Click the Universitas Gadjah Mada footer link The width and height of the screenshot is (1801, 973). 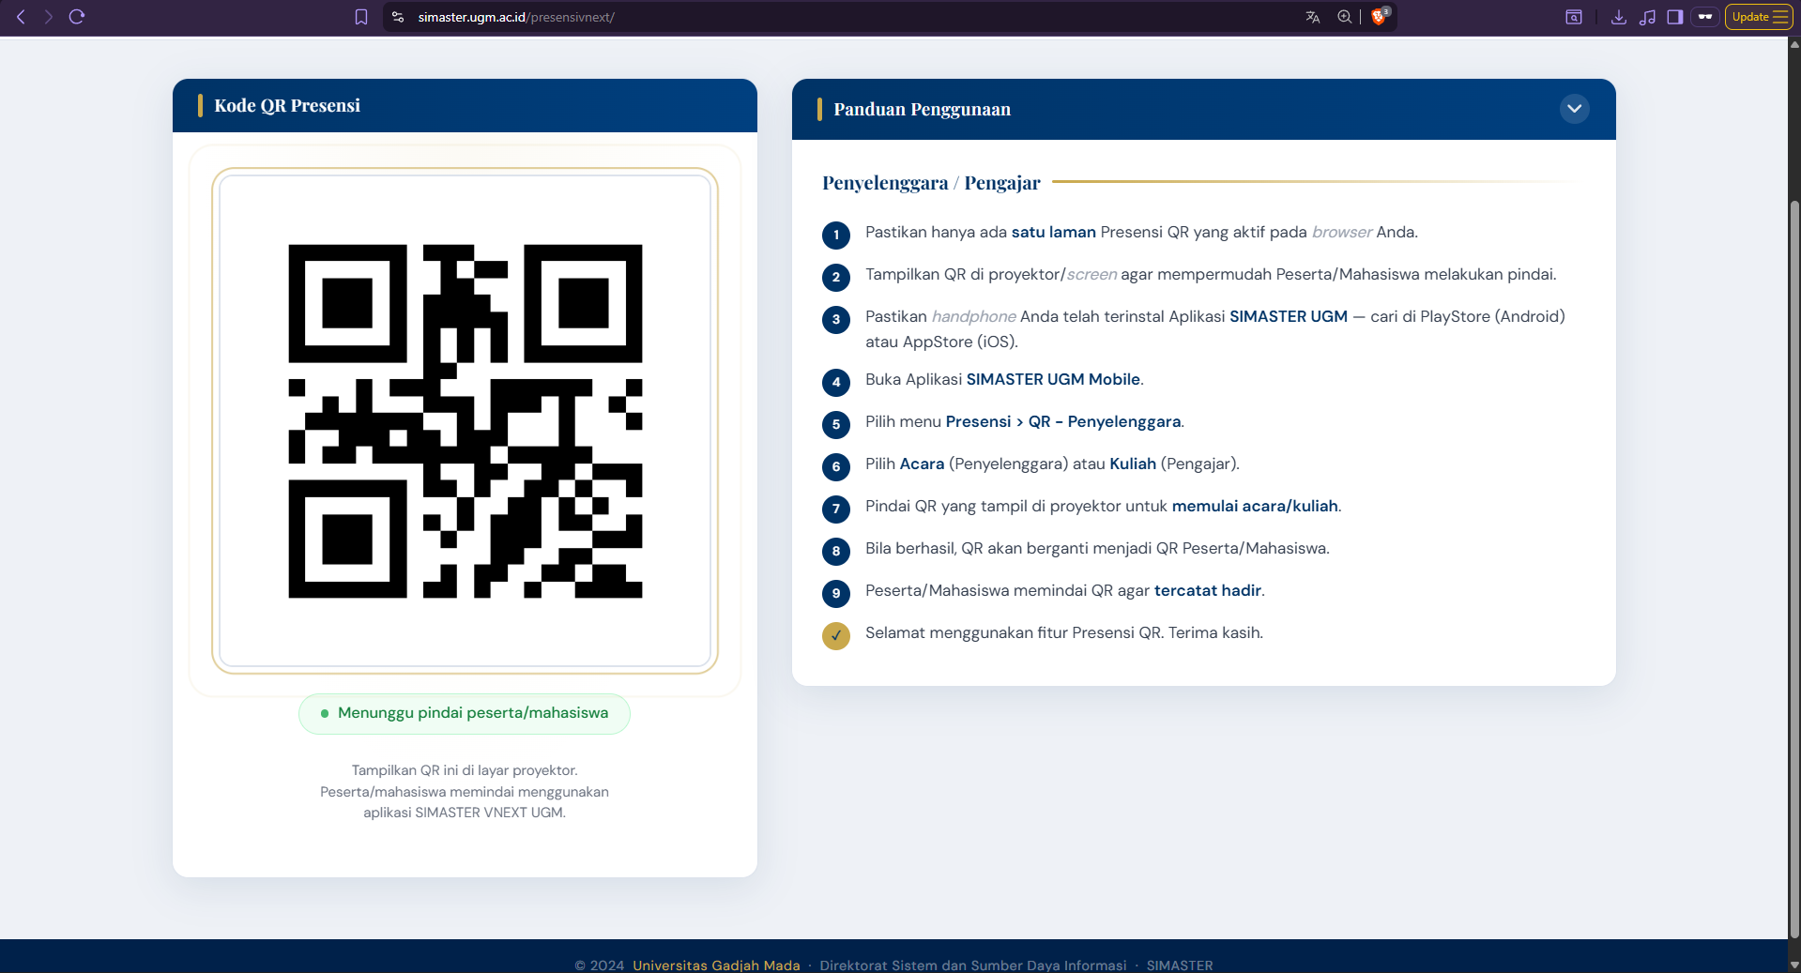point(716,965)
